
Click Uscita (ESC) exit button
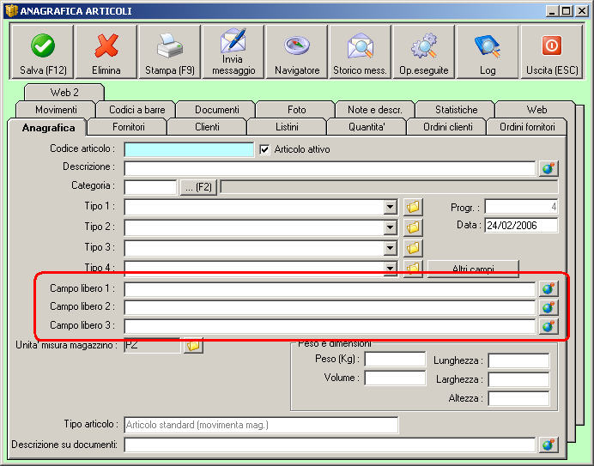click(x=552, y=51)
